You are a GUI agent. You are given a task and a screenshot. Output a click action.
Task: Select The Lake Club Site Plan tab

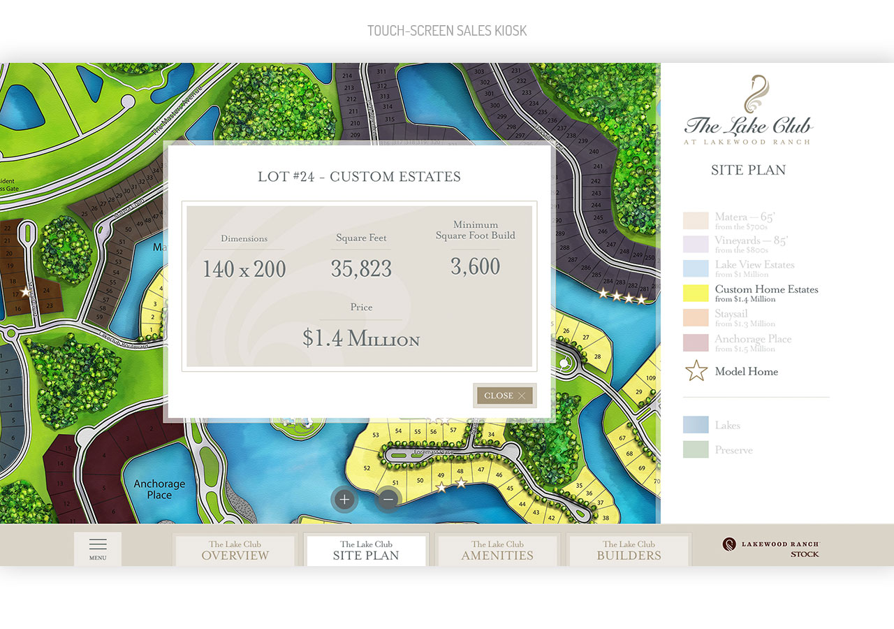point(366,550)
